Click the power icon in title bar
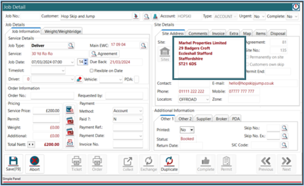Image resolution: width=304 pixels, height=186 pixels. [x=296, y=7]
